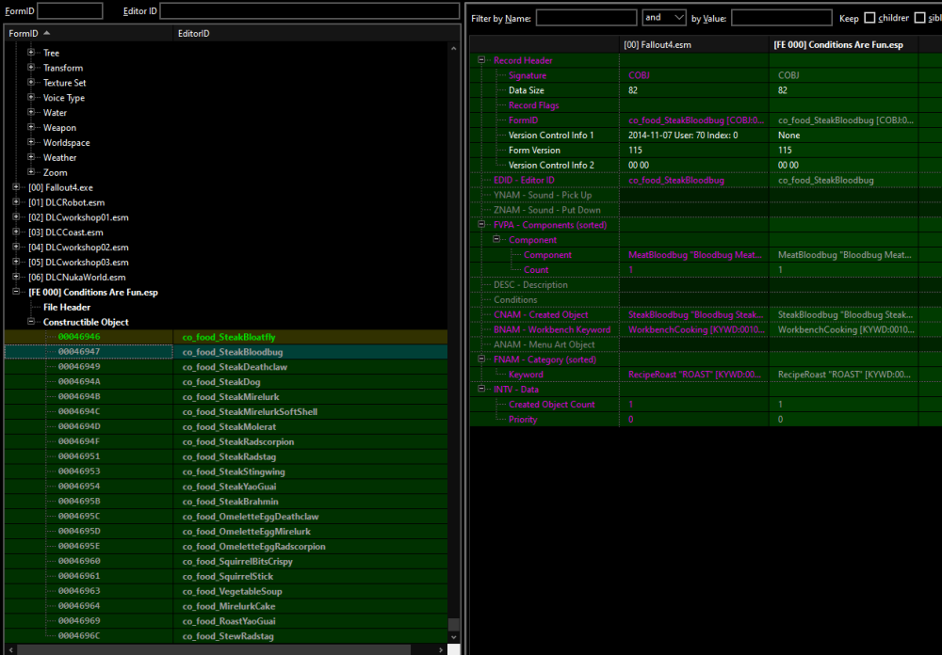Select record co_food_SteakBloatfly

click(x=228, y=337)
